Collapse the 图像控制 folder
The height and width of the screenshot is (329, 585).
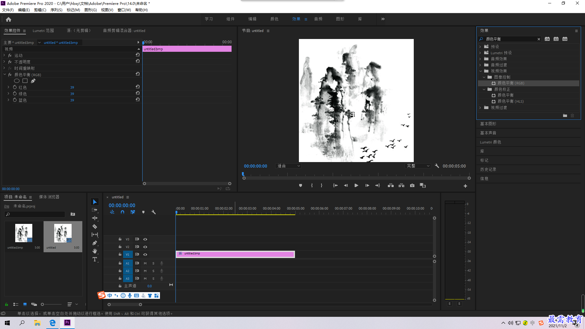(484, 77)
